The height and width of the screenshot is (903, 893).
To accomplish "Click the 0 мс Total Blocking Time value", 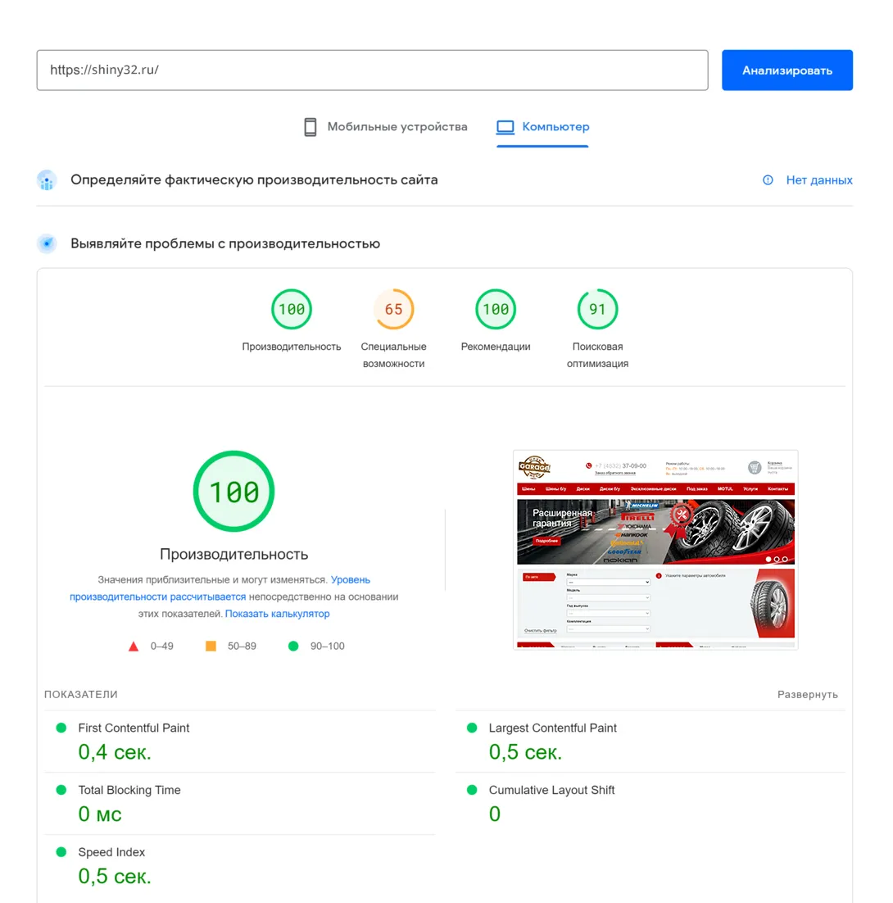I will tap(100, 815).
